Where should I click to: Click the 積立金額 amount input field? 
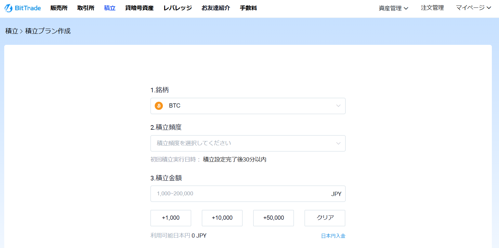point(248,193)
